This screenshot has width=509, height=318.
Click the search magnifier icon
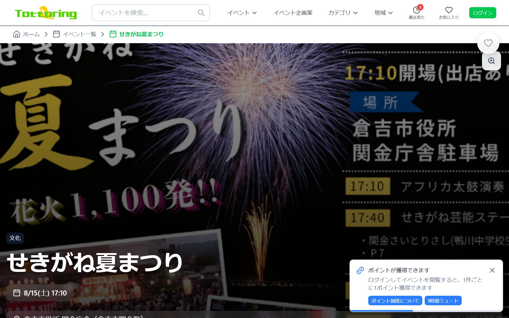pyautogui.click(x=201, y=13)
